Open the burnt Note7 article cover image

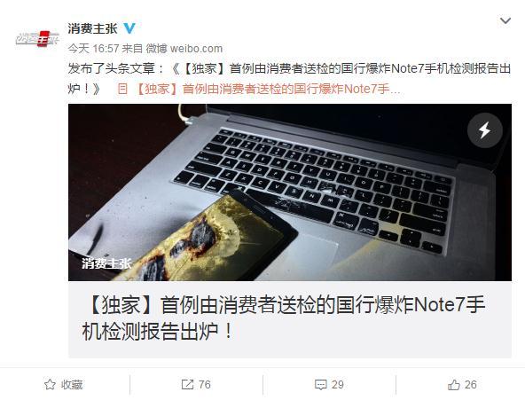[290, 192]
